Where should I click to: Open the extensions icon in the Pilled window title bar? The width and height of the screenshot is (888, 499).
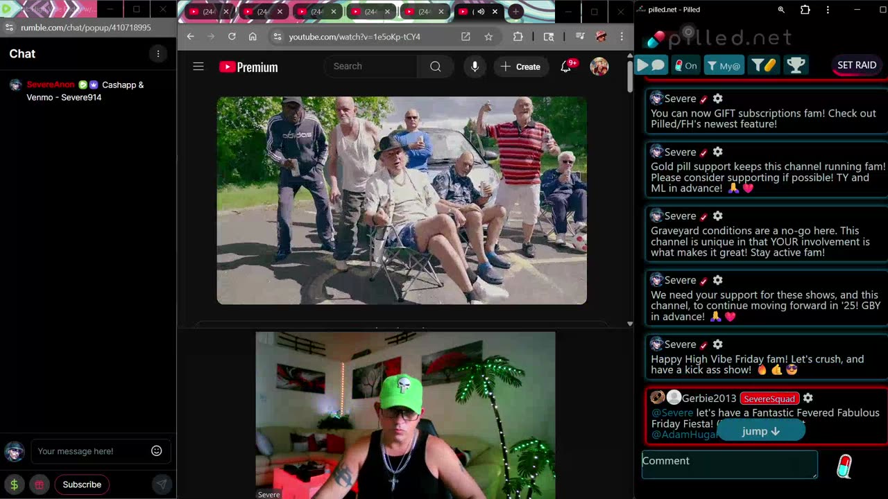(805, 10)
